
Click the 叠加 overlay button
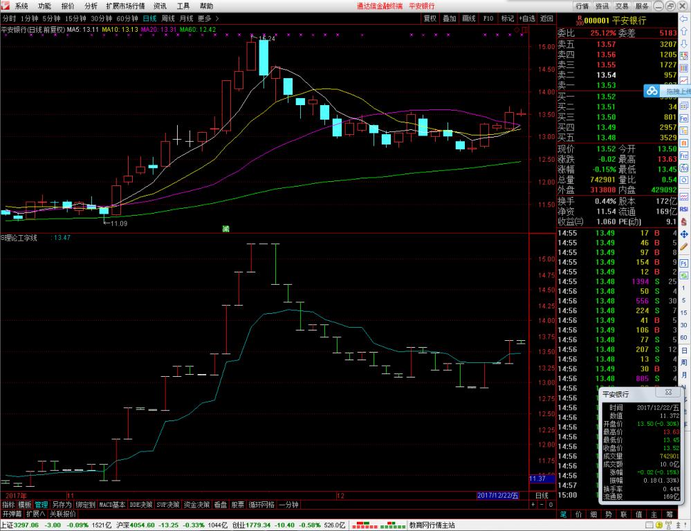point(449,19)
